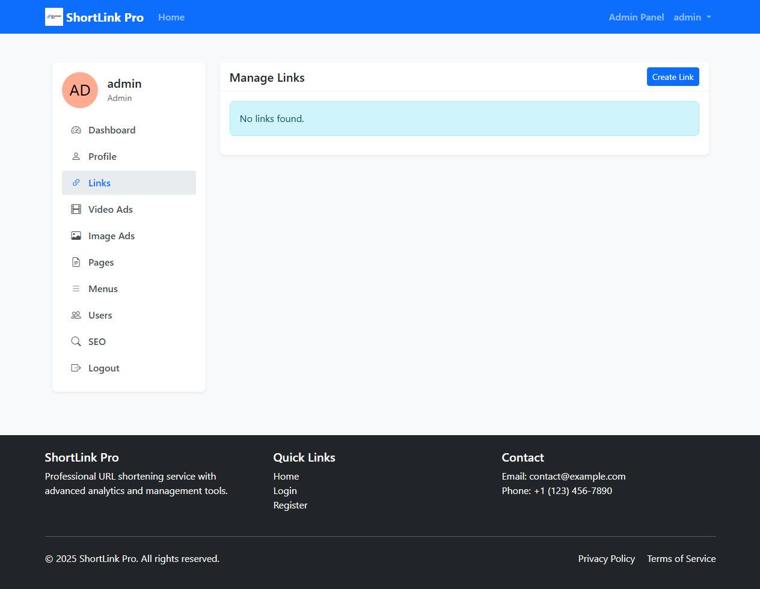Click the Pages document icon

tap(76, 262)
